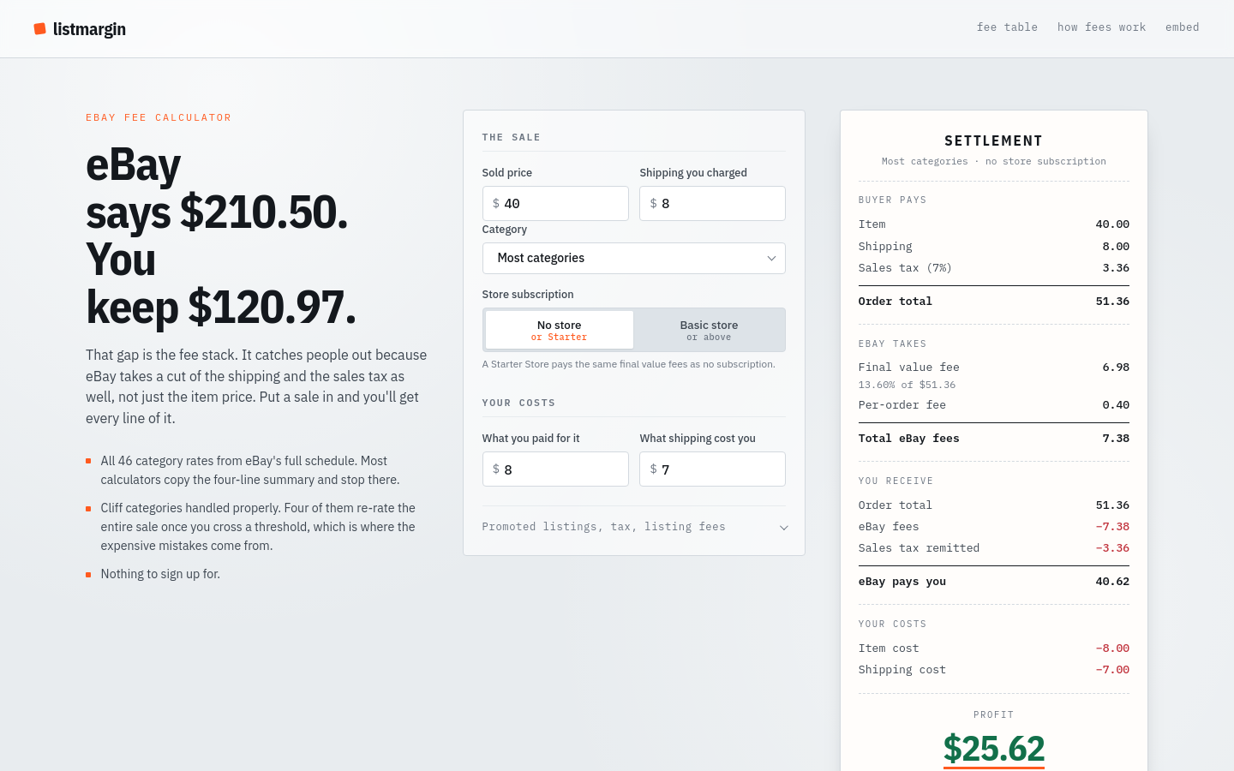The height and width of the screenshot is (771, 1234).
Task: Expand Promoted listings, tax, listing fees
Action: [634, 527]
